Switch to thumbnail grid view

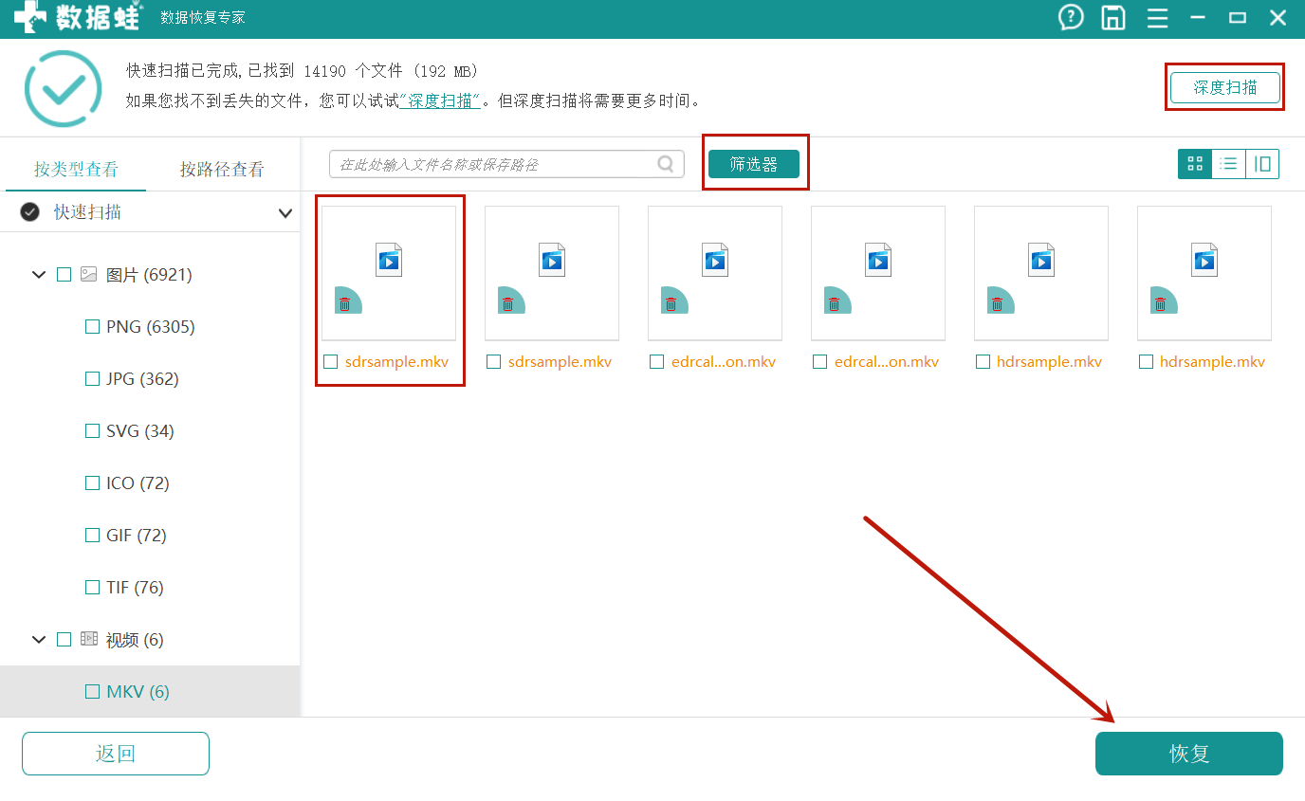coord(1195,164)
